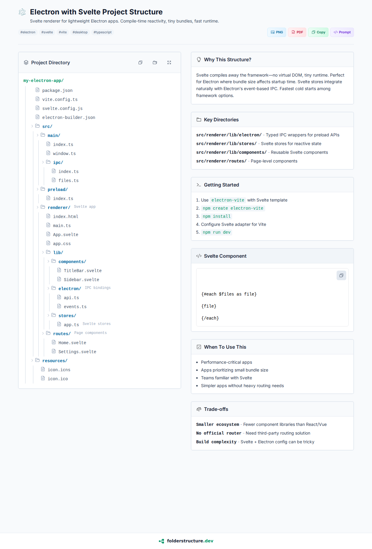Click the Electron logo beside the title
The height and width of the screenshot is (549, 372).
coord(22,12)
